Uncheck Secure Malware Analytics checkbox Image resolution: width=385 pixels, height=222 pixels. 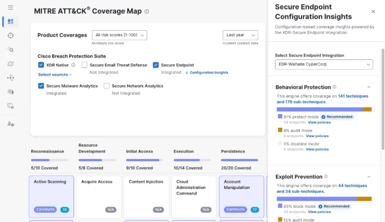coord(41,86)
